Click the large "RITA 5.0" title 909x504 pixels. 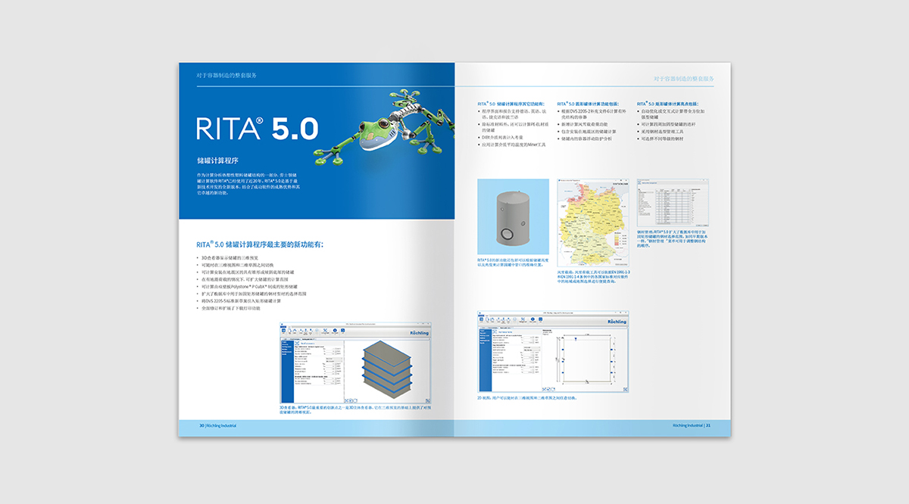click(257, 129)
